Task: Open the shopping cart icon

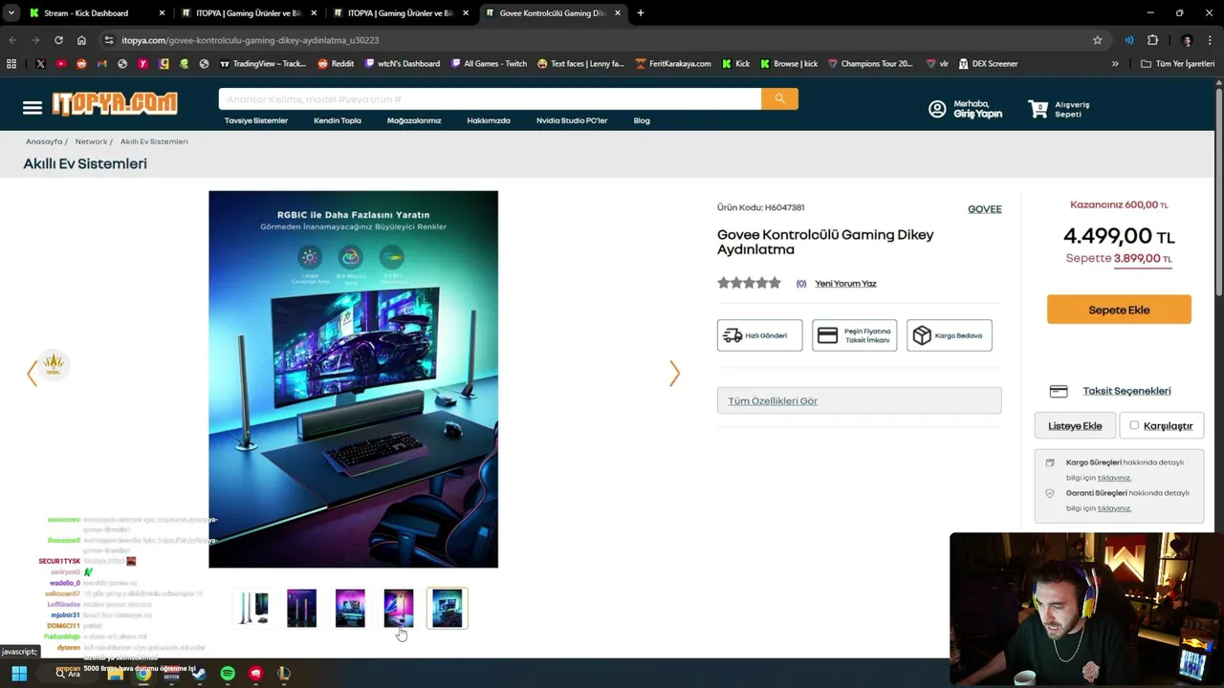Action: [x=1038, y=109]
